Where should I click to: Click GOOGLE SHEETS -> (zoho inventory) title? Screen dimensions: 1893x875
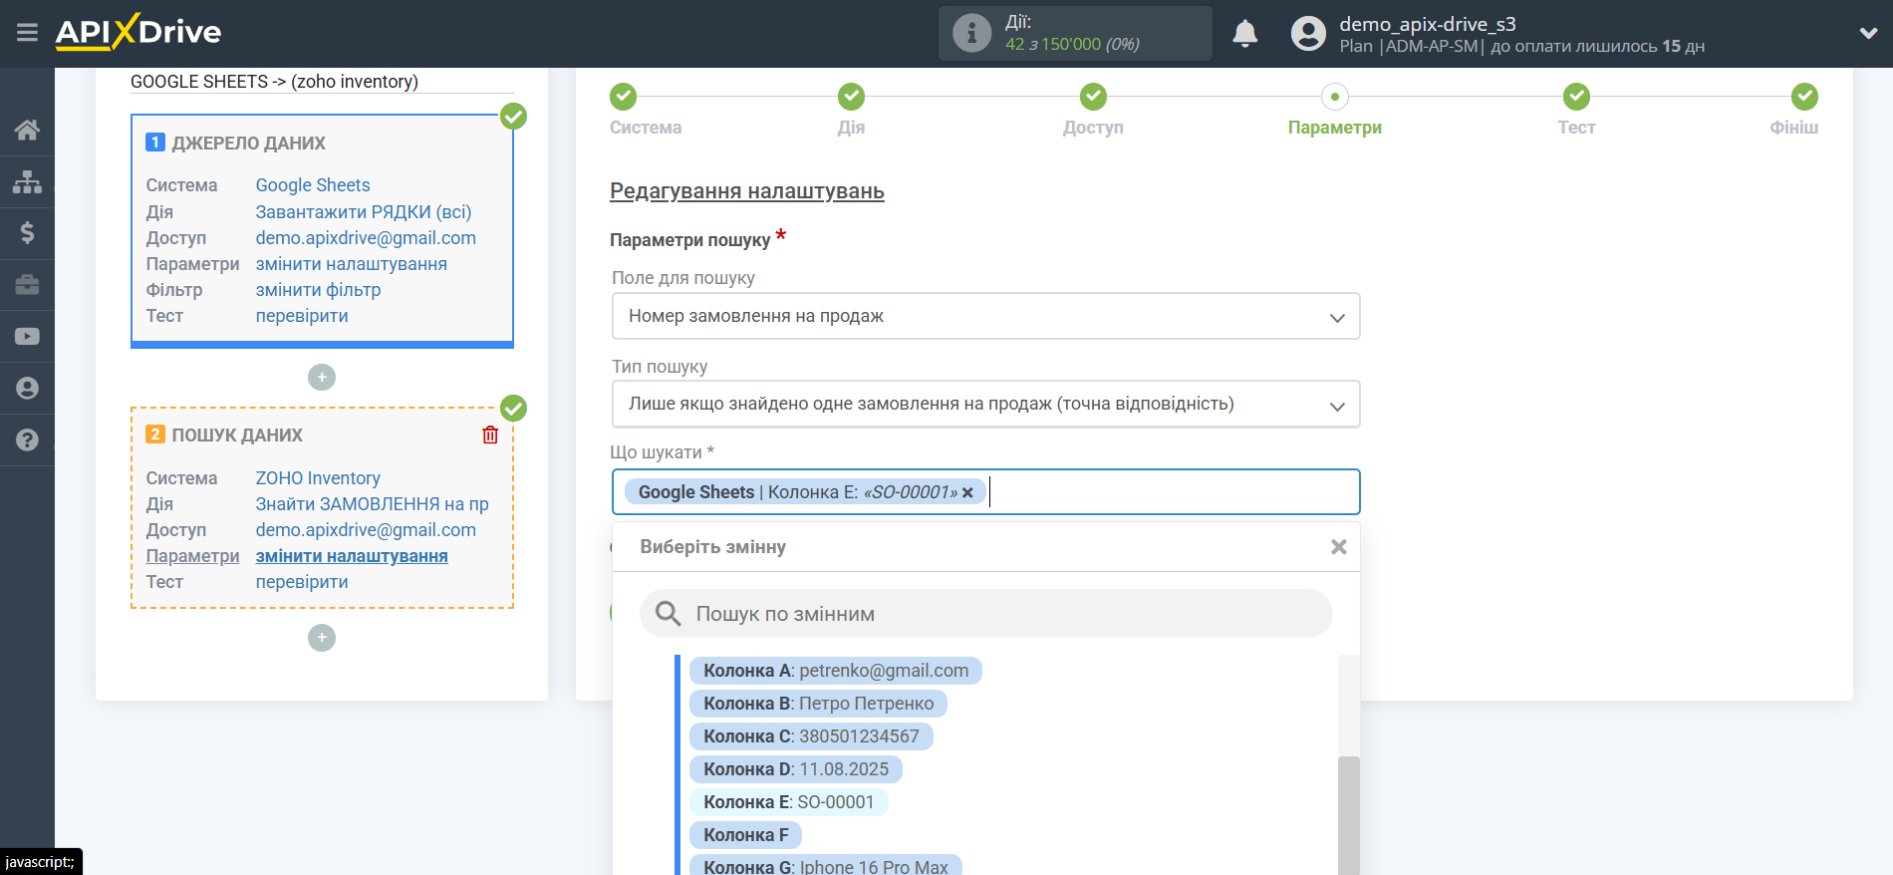[x=274, y=82]
